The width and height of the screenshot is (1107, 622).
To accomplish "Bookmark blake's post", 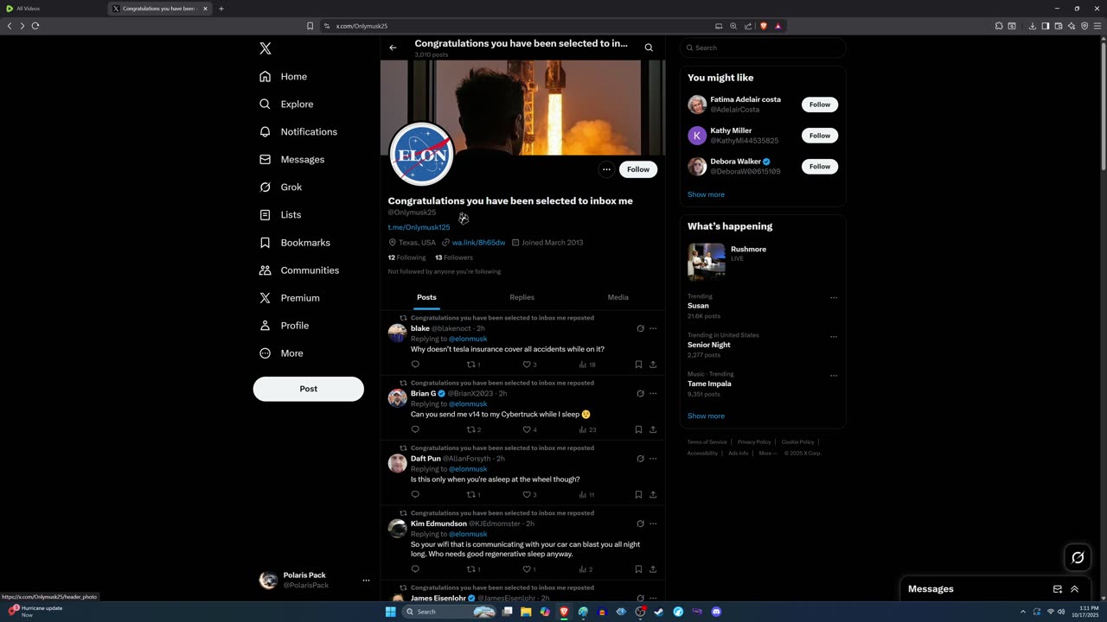I will point(638,365).
